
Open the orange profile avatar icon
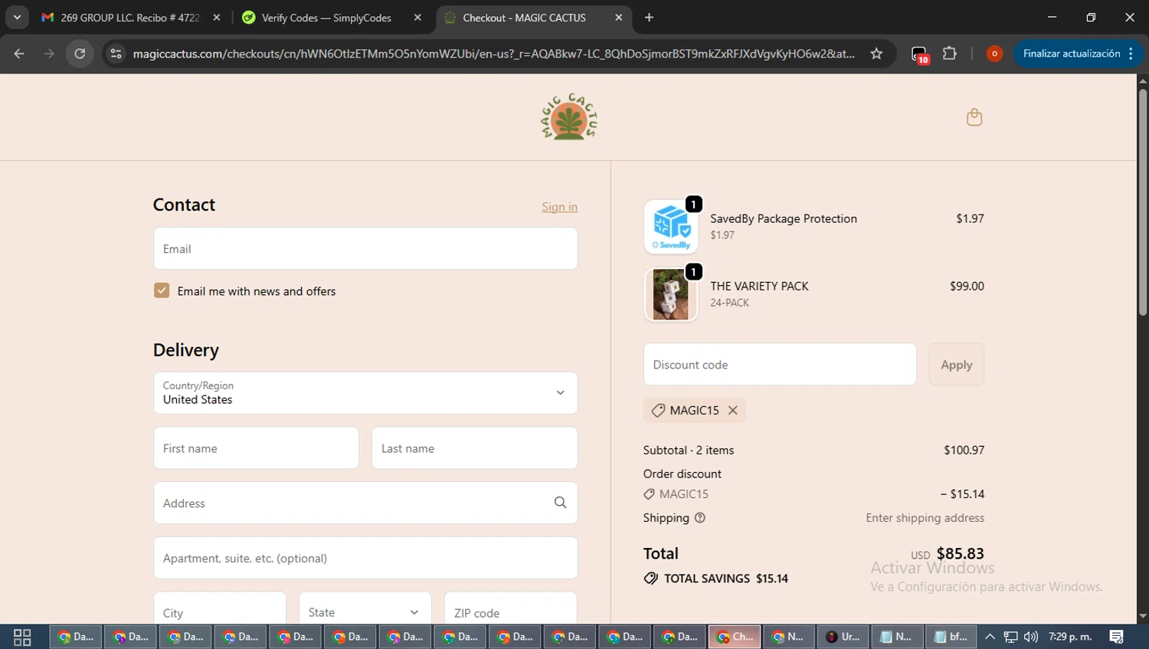point(994,54)
